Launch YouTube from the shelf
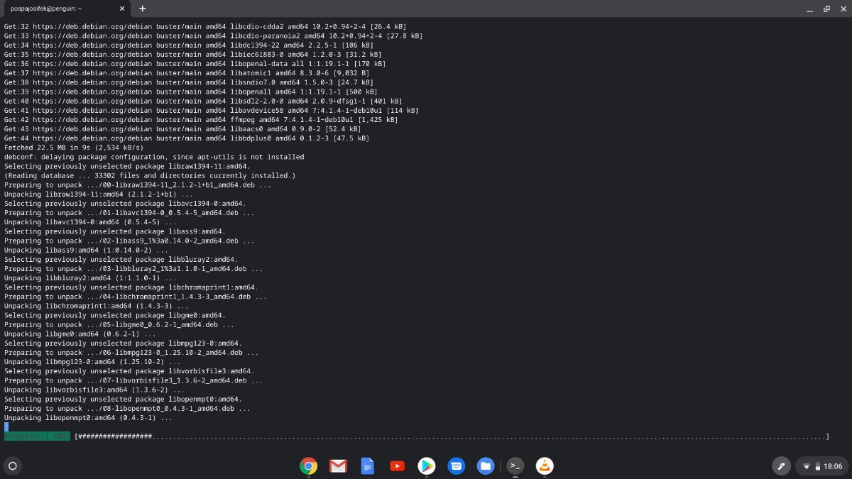The image size is (852, 479). [x=397, y=466]
